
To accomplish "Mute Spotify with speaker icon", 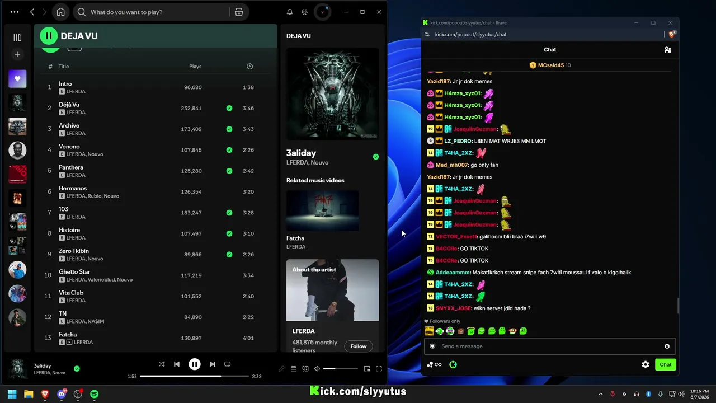I will point(317,369).
